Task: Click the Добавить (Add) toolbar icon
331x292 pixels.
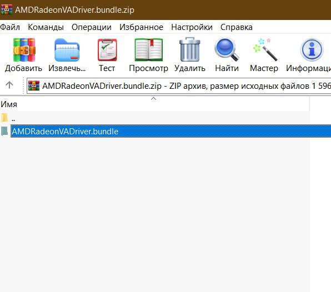Action: 24,50
